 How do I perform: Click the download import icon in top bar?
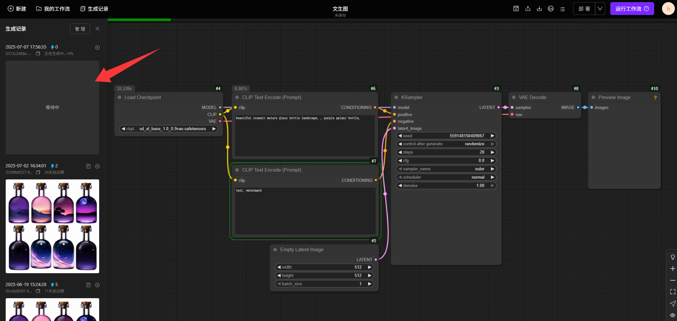tap(539, 9)
